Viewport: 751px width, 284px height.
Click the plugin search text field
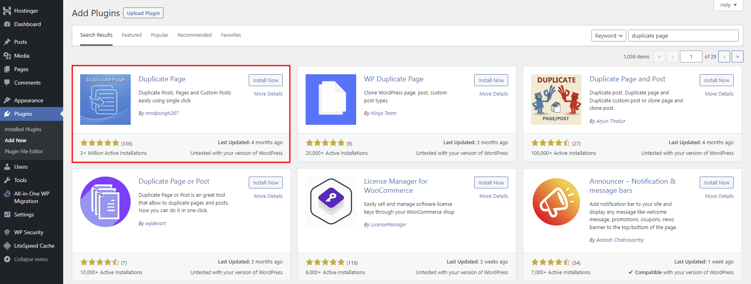pyautogui.click(x=683, y=36)
